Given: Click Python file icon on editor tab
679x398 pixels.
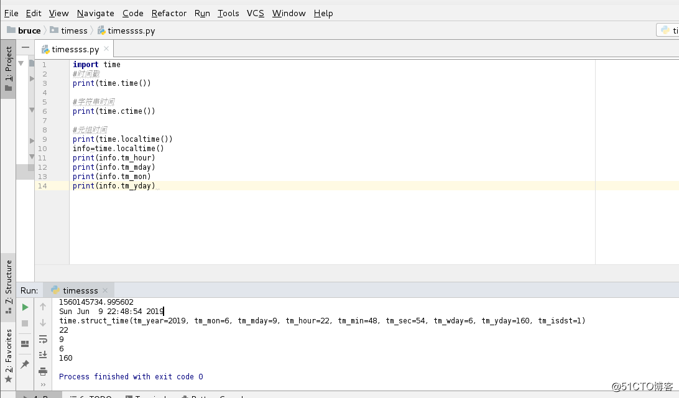Looking at the screenshot, I should tap(45, 50).
